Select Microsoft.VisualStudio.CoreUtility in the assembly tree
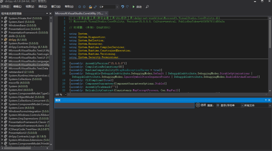This screenshot has width=272, height=151. coord(29,65)
